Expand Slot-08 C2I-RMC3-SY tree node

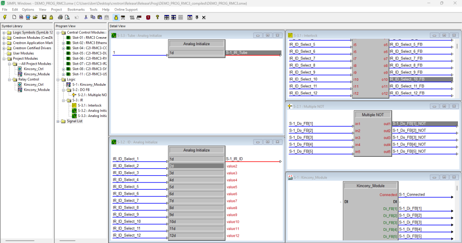point(64,69)
